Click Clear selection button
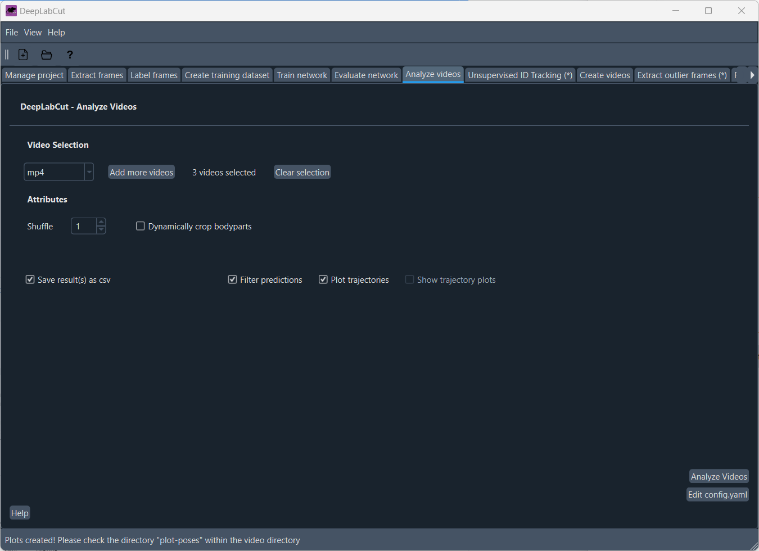The width and height of the screenshot is (759, 551). click(x=302, y=172)
